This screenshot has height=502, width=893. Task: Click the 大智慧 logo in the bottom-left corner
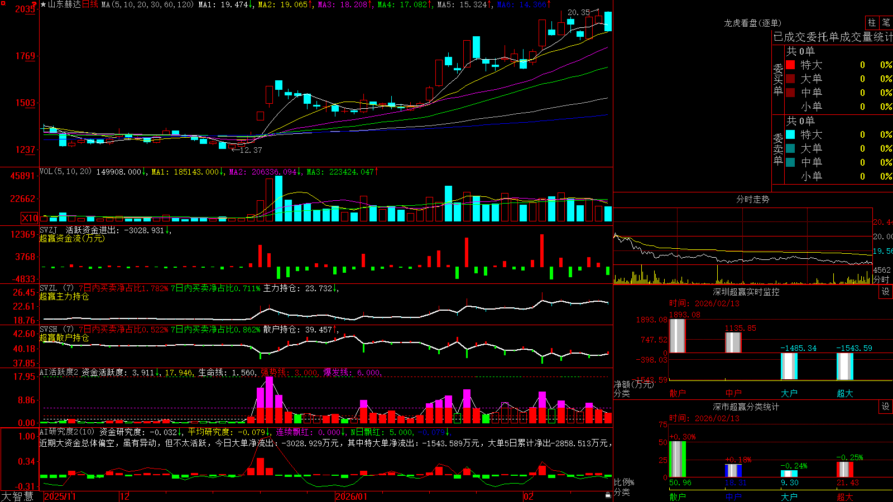[x=17, y=496]
